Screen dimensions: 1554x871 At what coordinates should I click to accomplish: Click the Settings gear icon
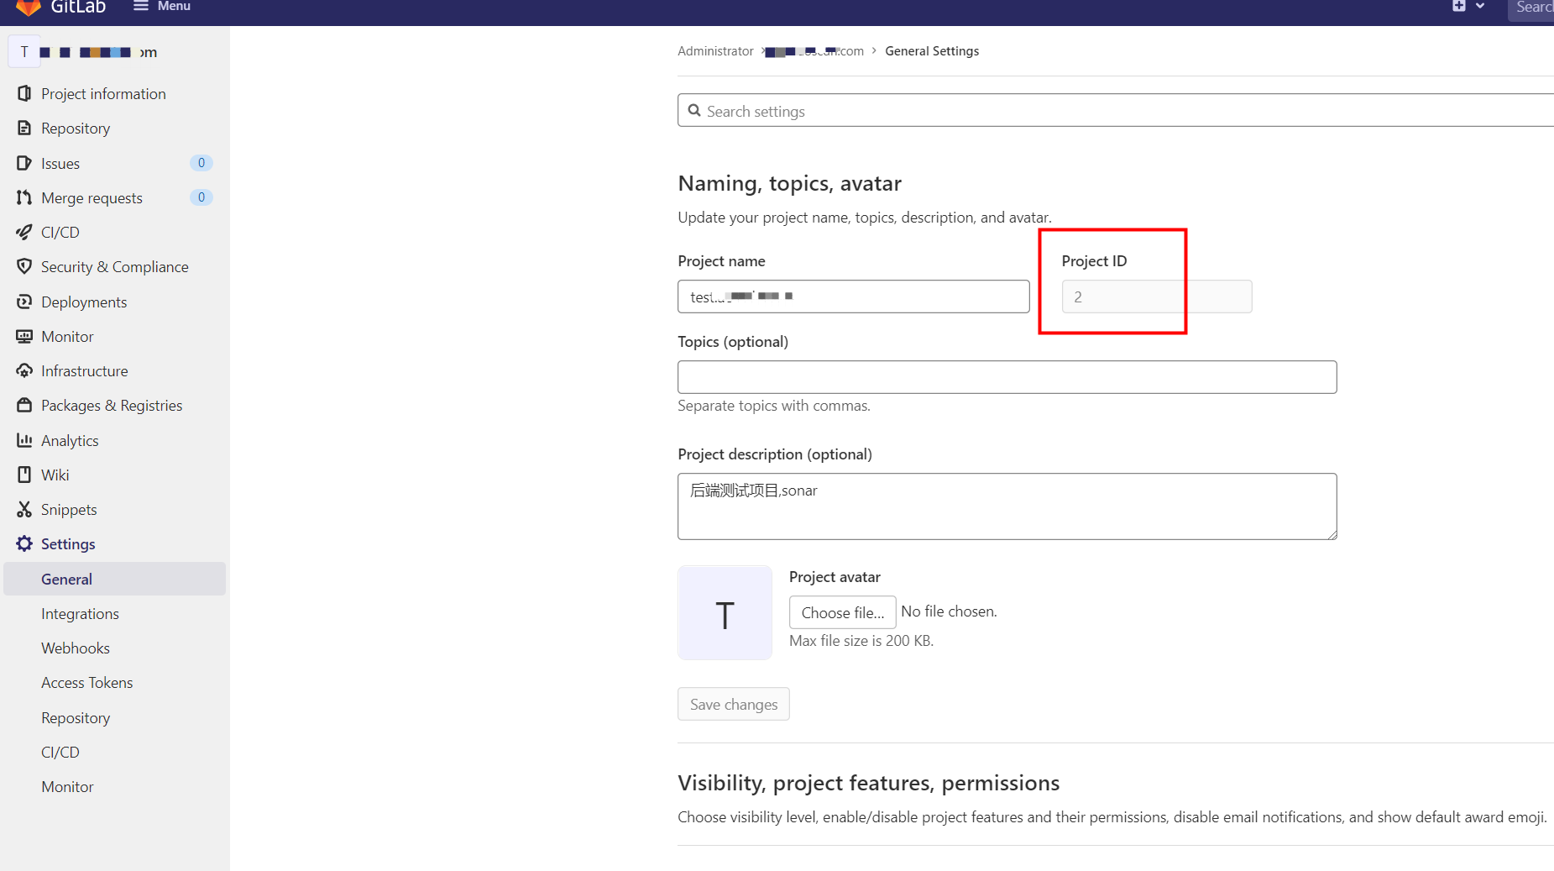point(25,543)
